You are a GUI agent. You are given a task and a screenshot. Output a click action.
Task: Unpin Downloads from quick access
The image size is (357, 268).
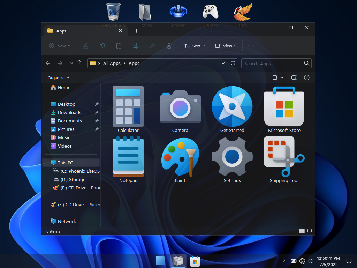tap(97, 112)
